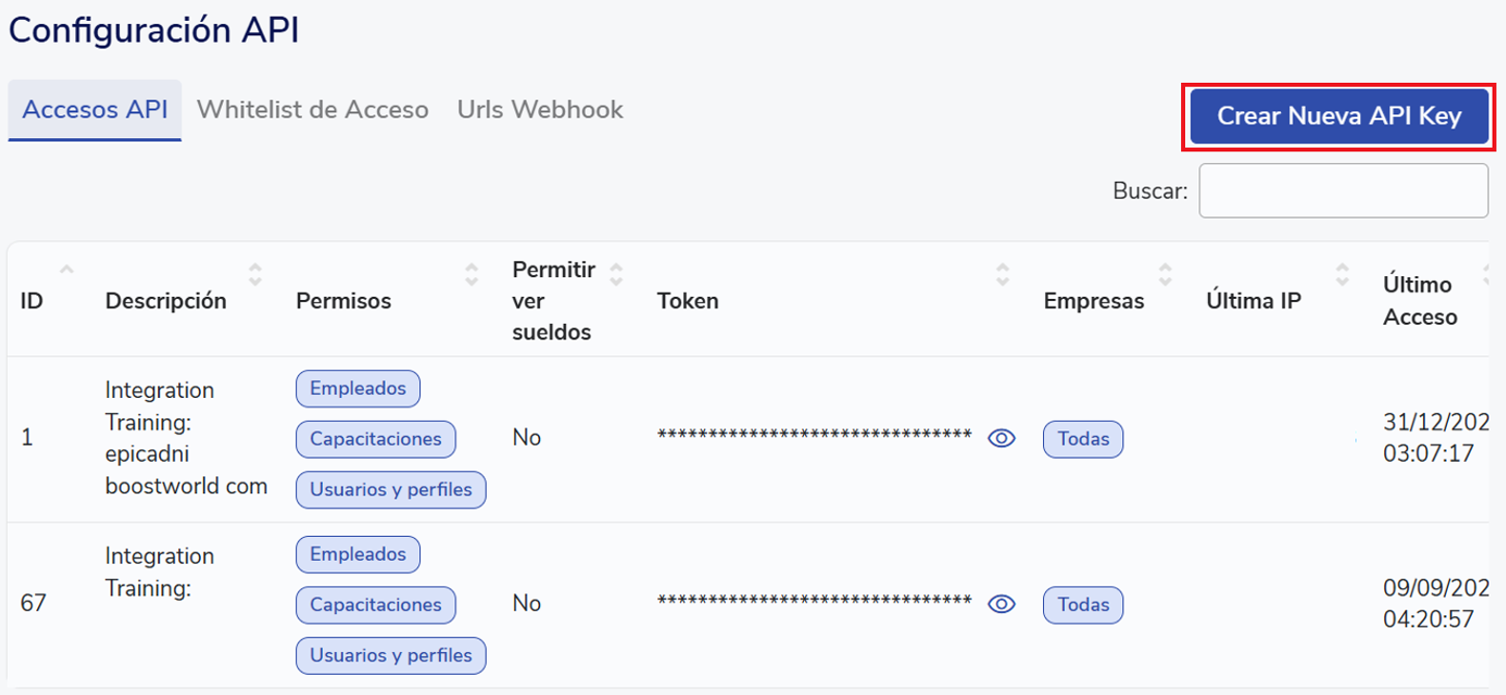Click the Todas badge for ID 1

1083,439
